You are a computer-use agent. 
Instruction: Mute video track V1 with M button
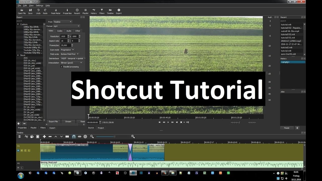[x=18, y=150]
